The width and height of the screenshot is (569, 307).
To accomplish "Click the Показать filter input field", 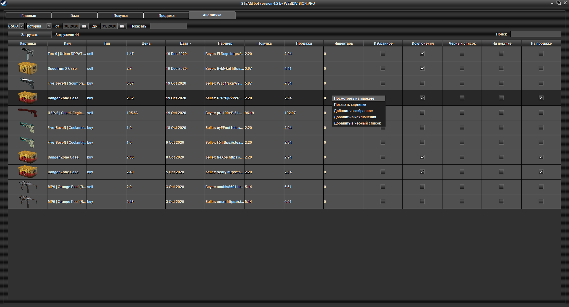I will (168, 26).
